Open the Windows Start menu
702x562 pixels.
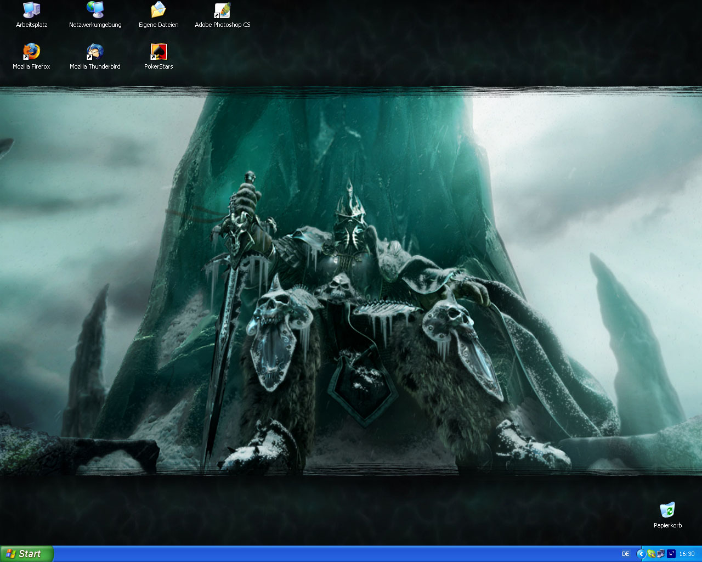tap(27, 554)
